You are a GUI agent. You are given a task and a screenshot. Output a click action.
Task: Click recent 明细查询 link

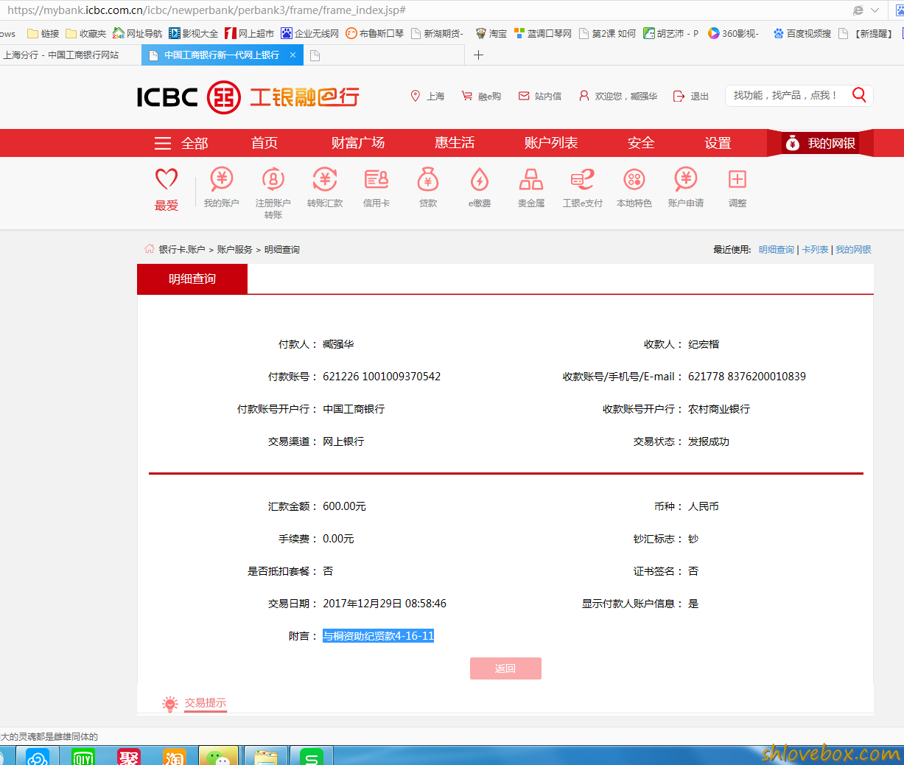point(777,249)
